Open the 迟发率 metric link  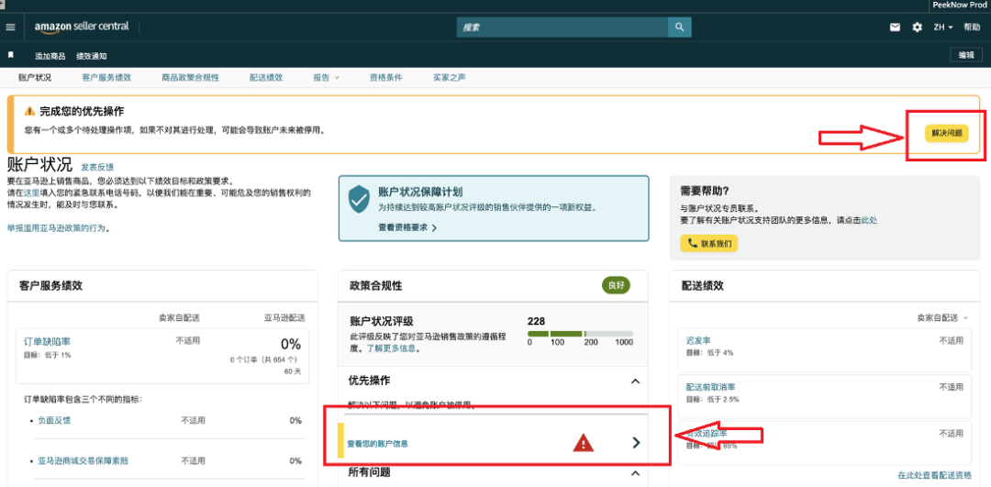[697, 340]
